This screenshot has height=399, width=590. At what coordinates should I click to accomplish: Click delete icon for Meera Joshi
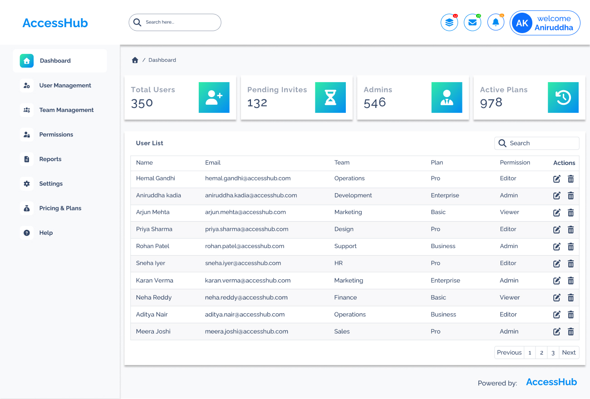(570, 332)
